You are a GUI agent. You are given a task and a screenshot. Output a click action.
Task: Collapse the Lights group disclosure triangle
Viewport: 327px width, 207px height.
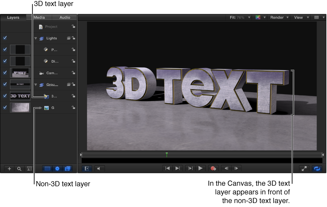pos(36,38)
